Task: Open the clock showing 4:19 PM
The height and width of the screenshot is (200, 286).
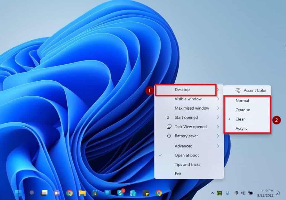Action: point(265,193)
